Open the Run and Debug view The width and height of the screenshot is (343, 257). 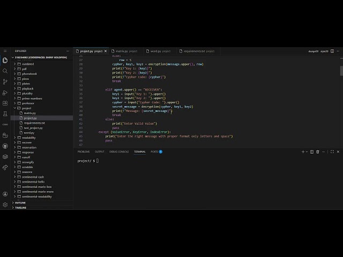click(5, 93)
